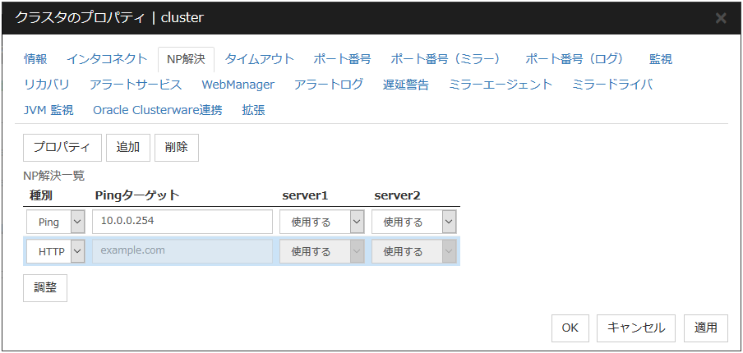Image resolution: width=743 pixels, height=353 pixels.
Task: Open server2 dropdown in the Ping row
Action: 413,222
